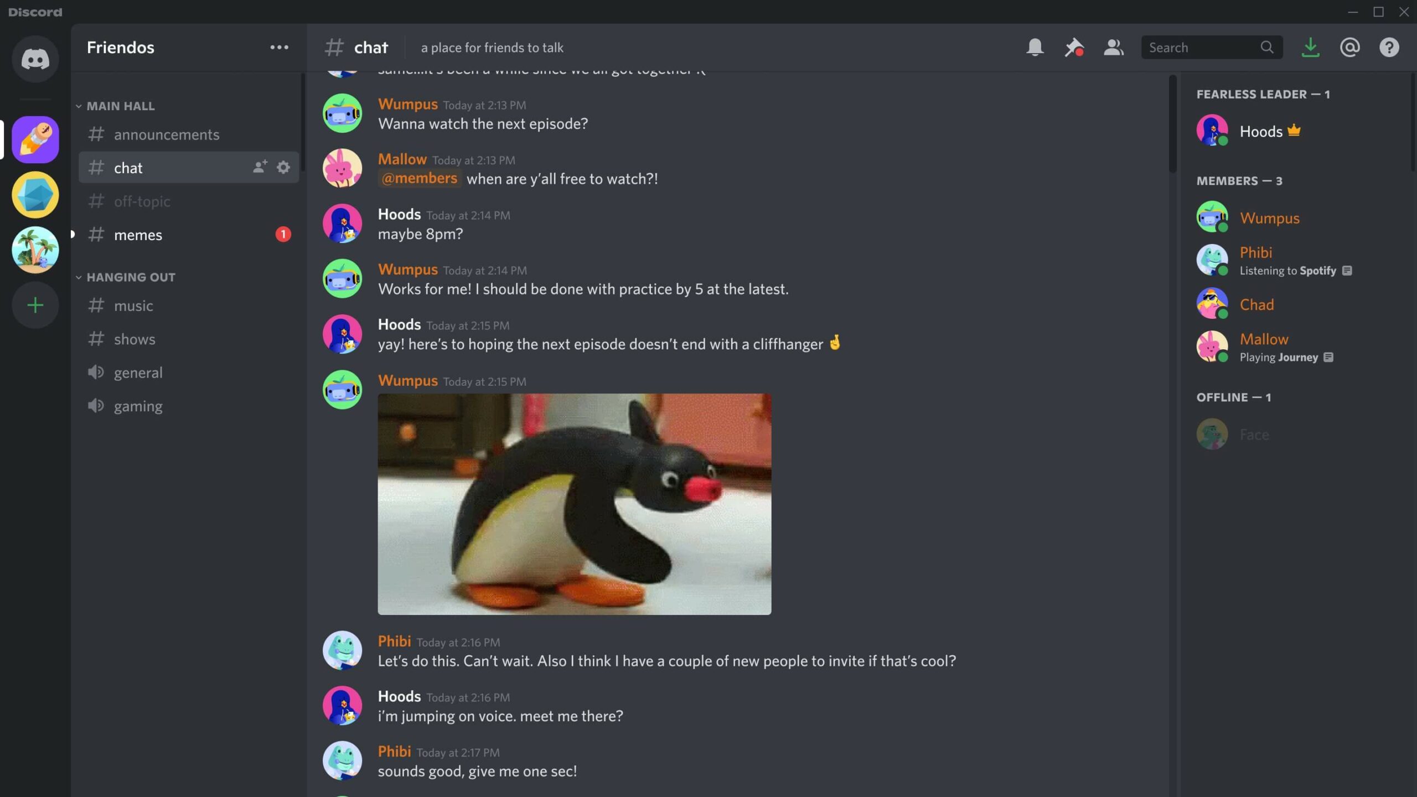The height and width of the screenshot is (797, 1417).
Task: Click the member list toggle icon
Action: (x=1114, y=48)
